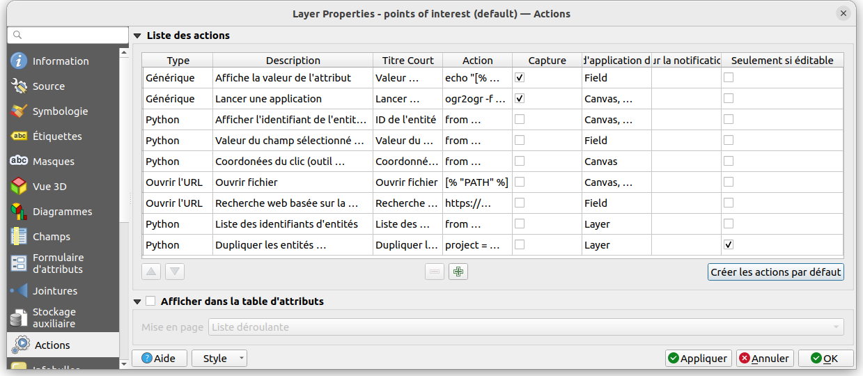Click the [% "PATH" %] action cell
Viewport: 863px width, 376px height.
click(x=478, y=182)
